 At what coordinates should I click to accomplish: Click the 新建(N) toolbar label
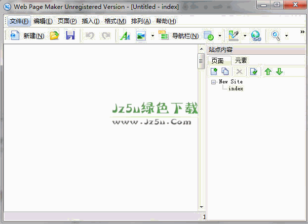pyautogui.click(x=34, y=36)
